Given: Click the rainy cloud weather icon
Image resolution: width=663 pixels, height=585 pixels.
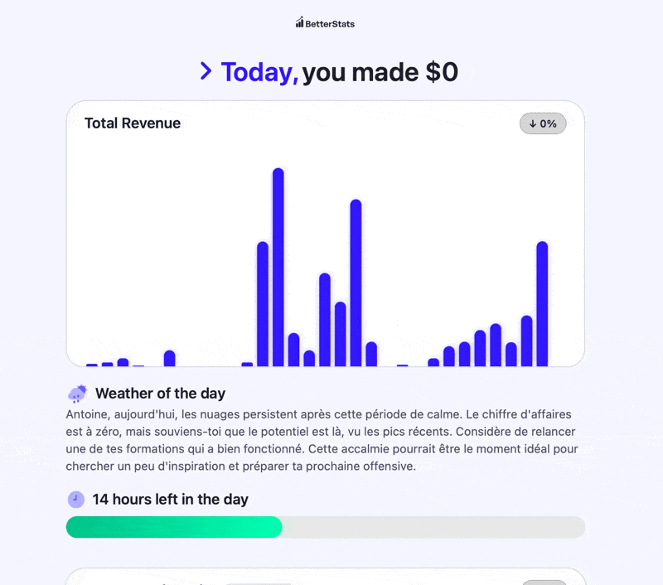Looking at the screenshot, I should coord(77,394).
